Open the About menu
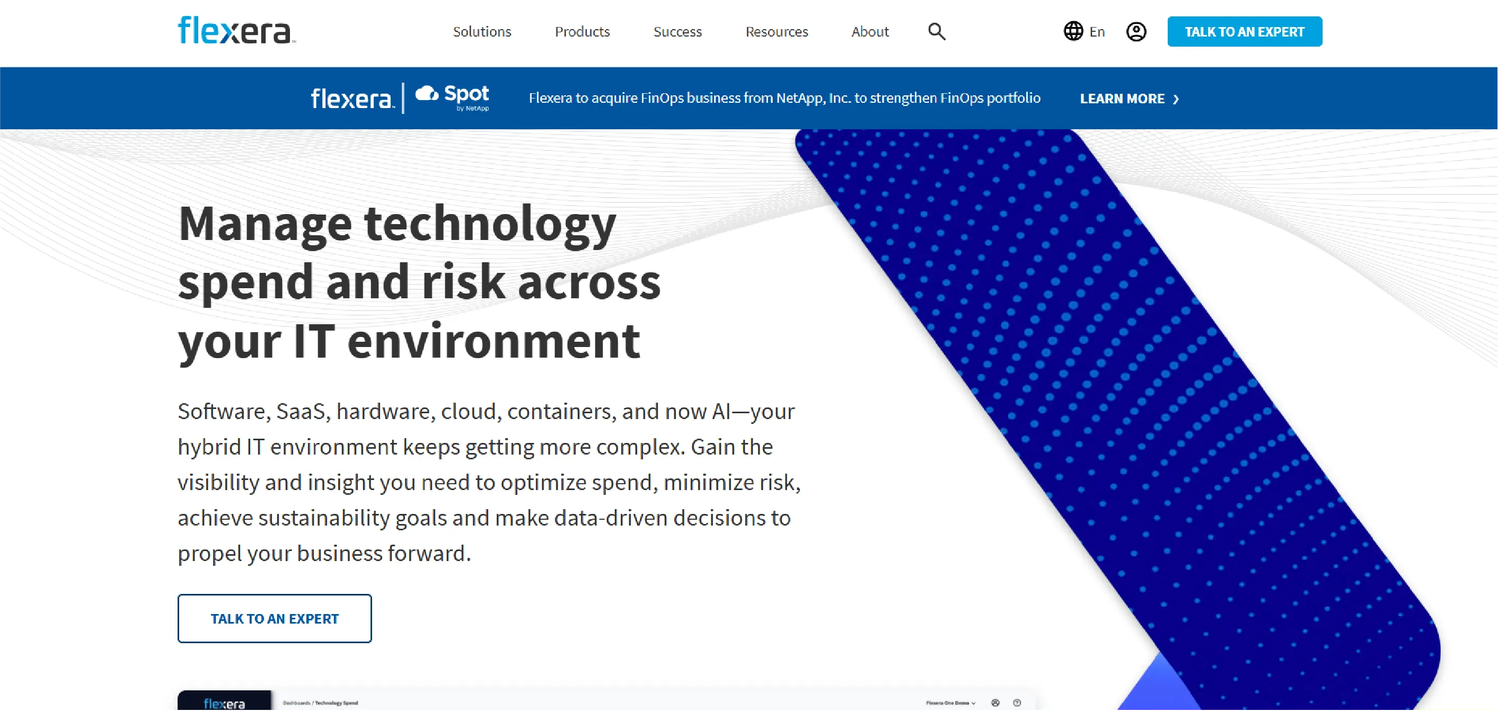Screen dimensions: 1498x711 [x=870, y=31]
